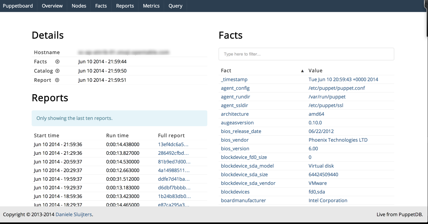Click the sort arrow in Fact column header

click(x=302, y=71)
